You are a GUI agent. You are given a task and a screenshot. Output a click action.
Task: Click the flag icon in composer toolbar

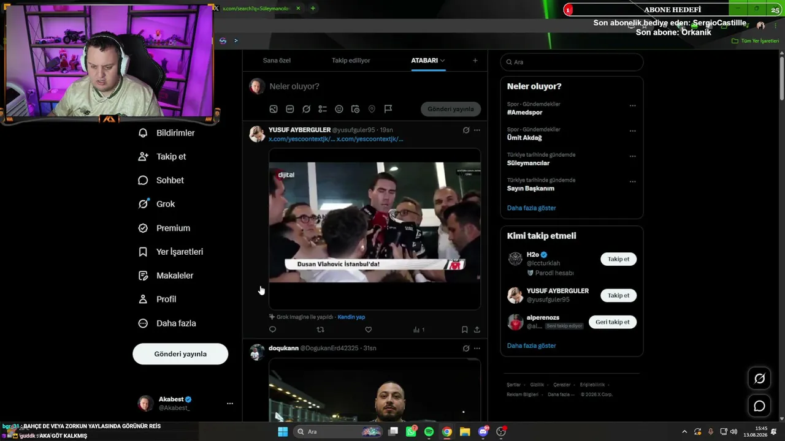388,109
